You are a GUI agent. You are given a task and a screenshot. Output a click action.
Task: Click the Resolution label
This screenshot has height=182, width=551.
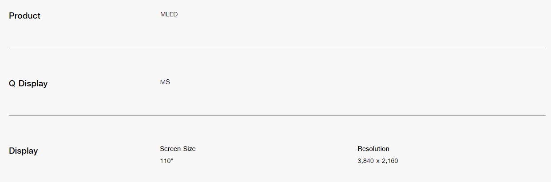click(x=373, y=149)
